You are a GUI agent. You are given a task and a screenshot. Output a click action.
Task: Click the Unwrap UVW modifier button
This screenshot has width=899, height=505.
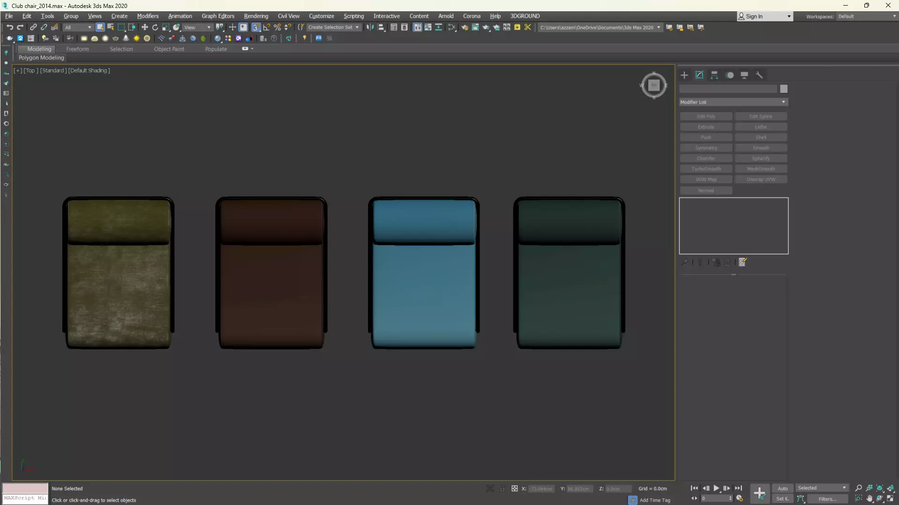[x=761, y=179]
